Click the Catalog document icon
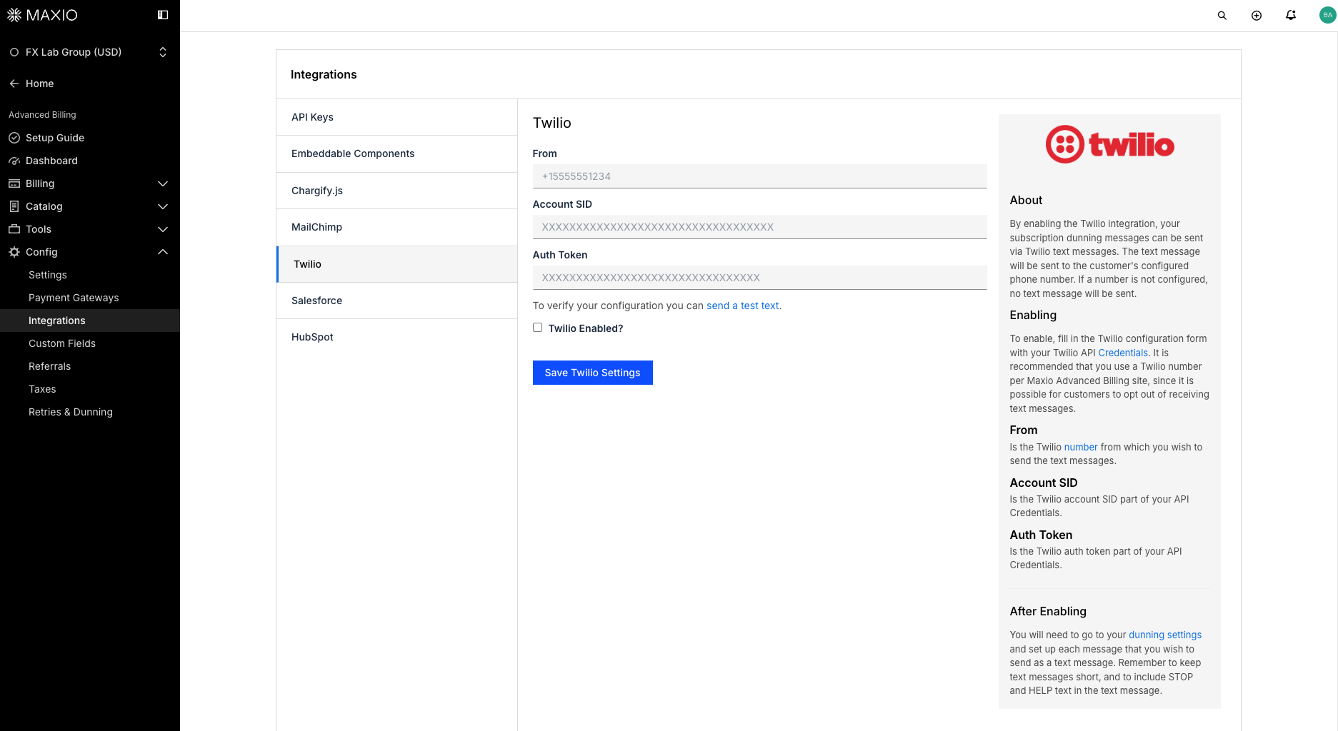The height and width of the screenshot is (731, 1338). click(14, 206)
